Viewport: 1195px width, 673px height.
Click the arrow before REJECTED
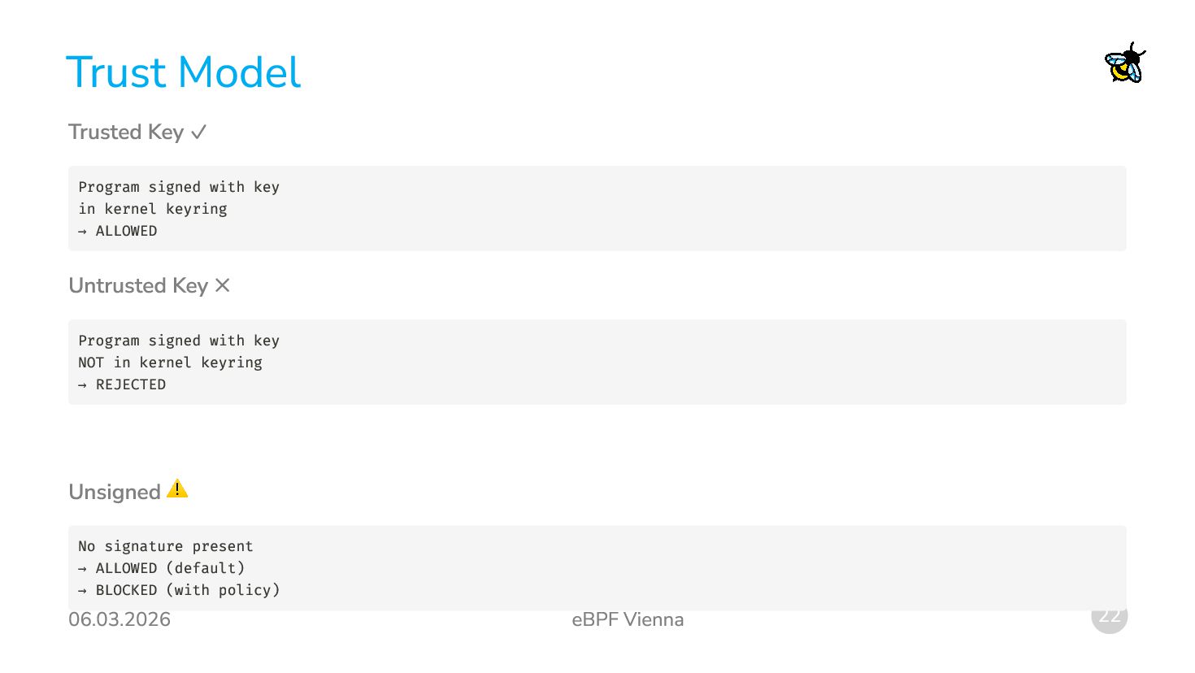point(83,385)
